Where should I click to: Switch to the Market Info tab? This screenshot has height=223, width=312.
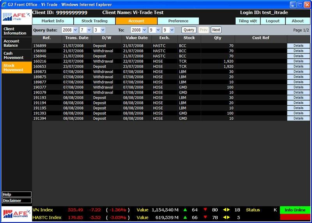pos(53,21)
